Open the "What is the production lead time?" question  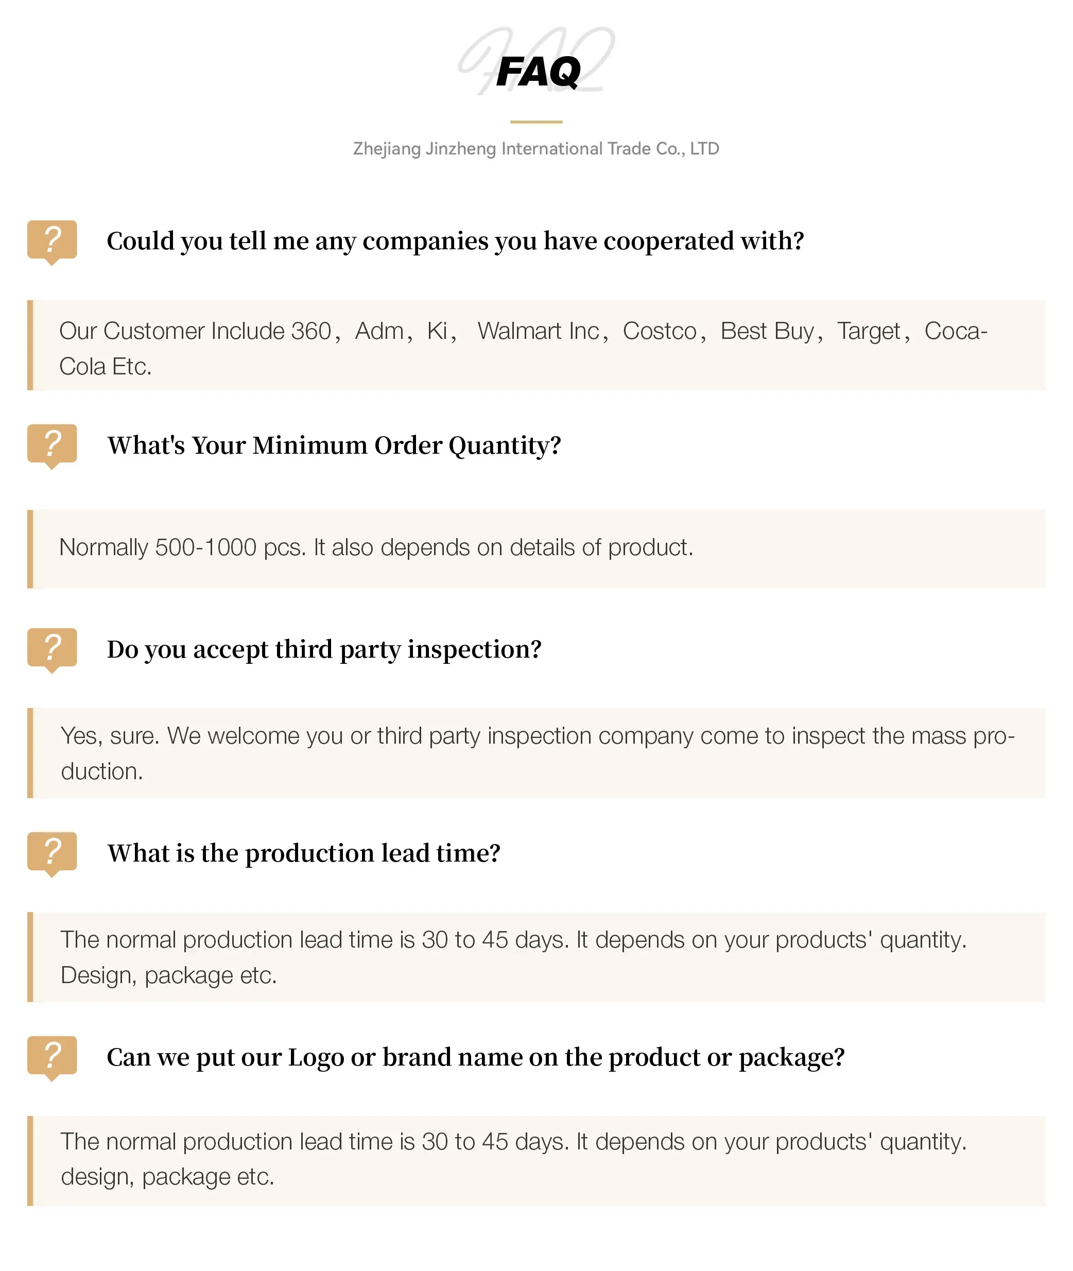click(304, 853)
